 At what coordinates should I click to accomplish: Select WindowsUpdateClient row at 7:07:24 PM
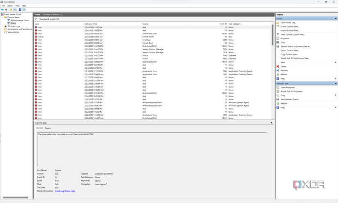152,102
